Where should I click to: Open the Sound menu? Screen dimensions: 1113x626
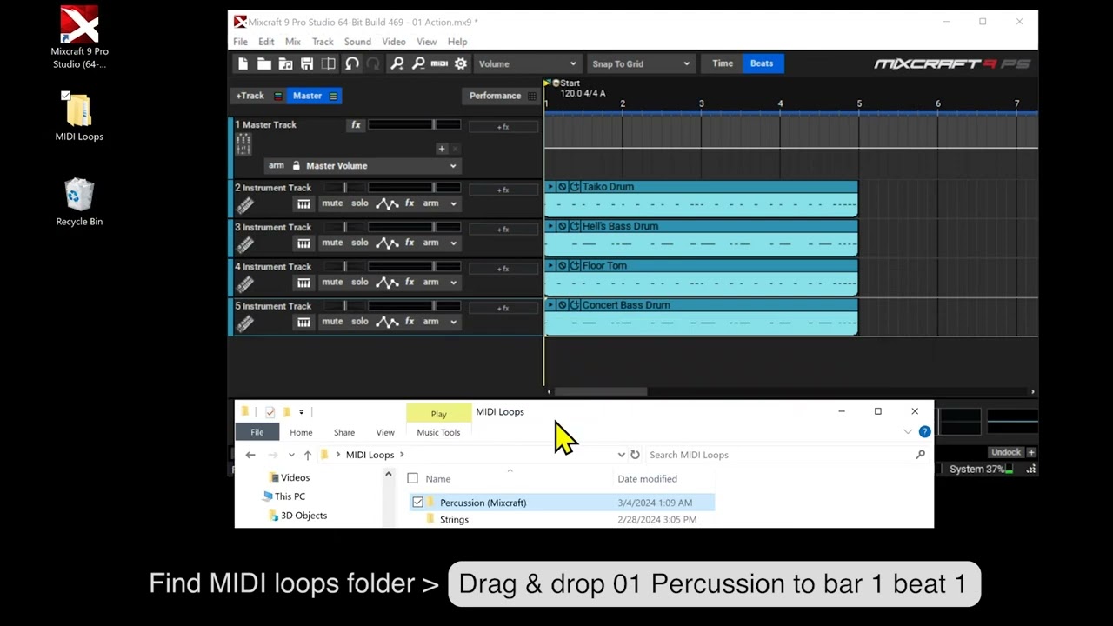(x=357, y=42)
